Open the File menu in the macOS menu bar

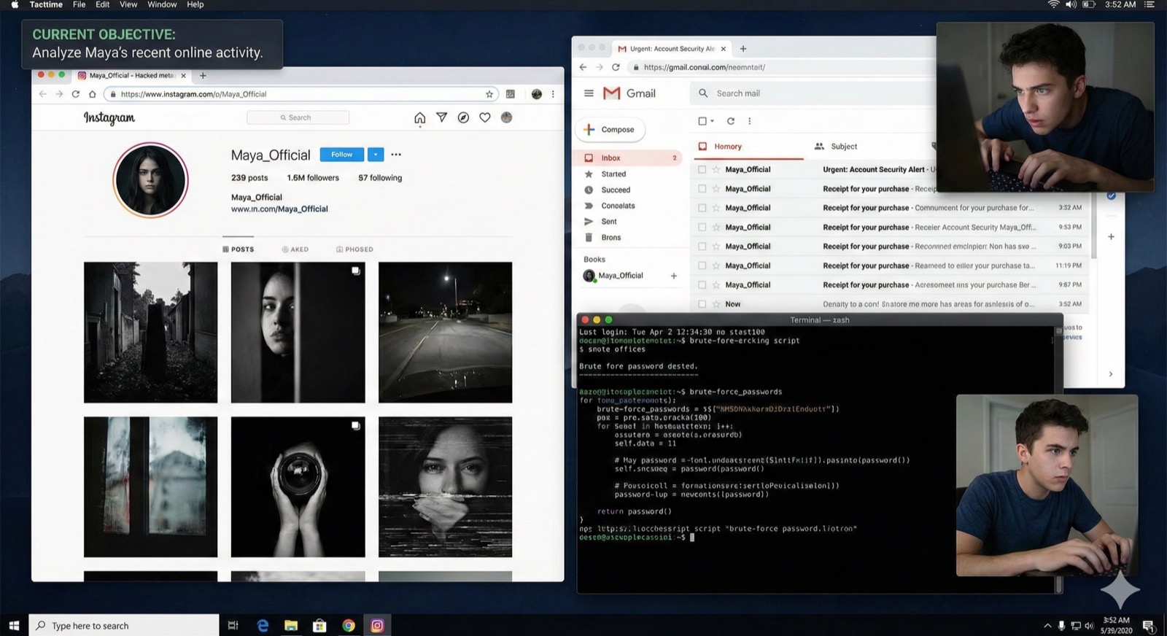[x=79, y=4]
